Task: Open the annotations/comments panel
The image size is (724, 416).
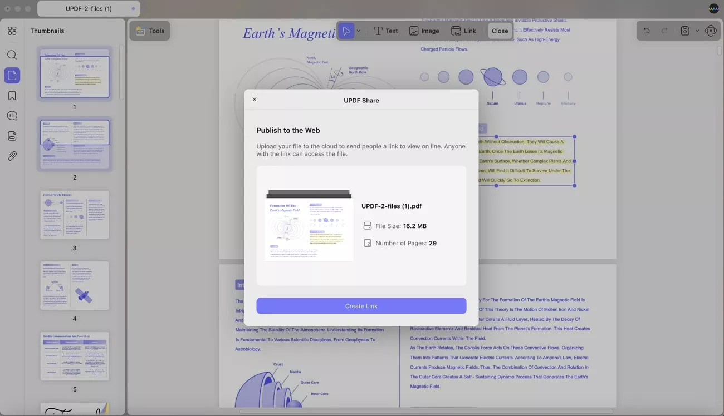Action: (x=12, y=115)
